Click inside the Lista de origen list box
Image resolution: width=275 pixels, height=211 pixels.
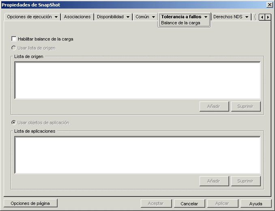137,80
